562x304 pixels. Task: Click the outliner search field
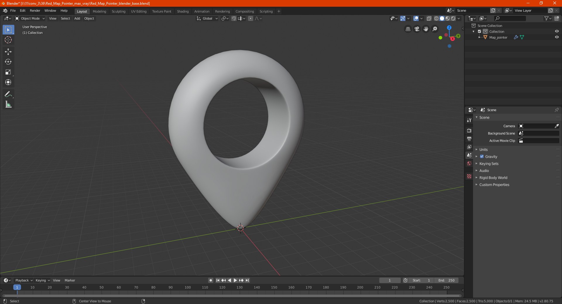[x=510, y=18]
